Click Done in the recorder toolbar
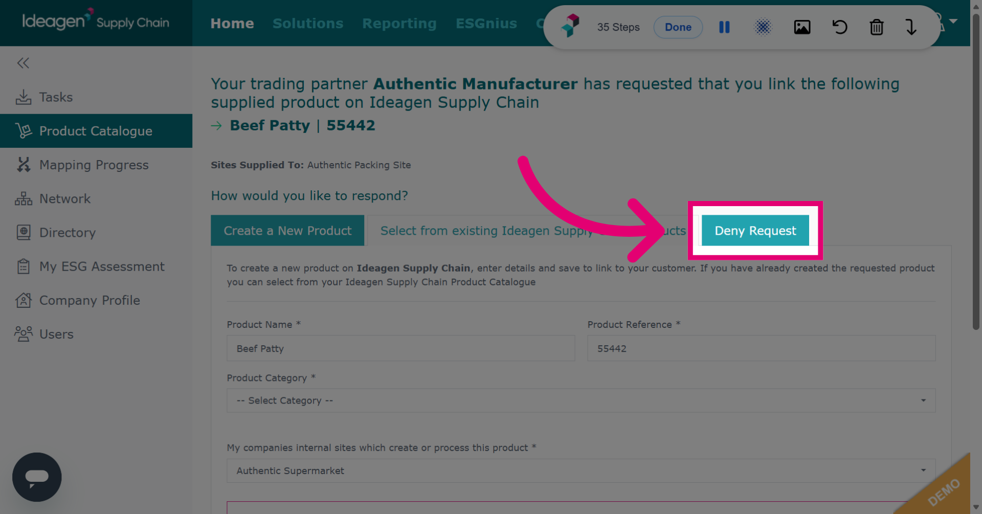 click(x=678, y=27)
